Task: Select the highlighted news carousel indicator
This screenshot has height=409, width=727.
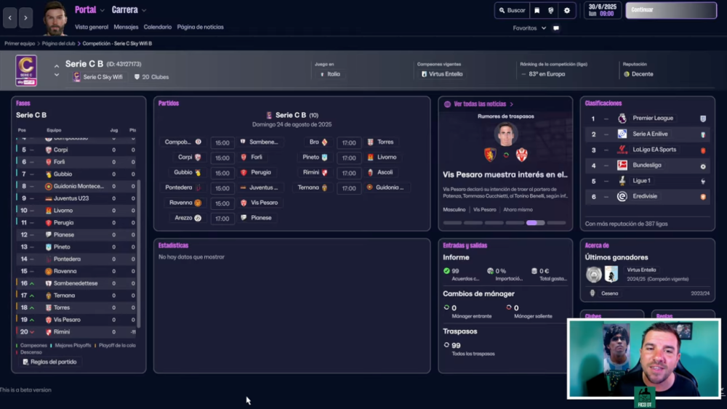Action: click(x=535, y=223)
